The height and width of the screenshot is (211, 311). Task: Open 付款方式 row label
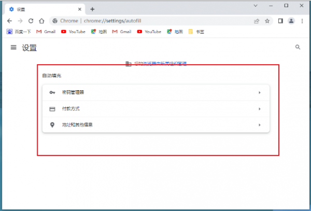(71, 109)
